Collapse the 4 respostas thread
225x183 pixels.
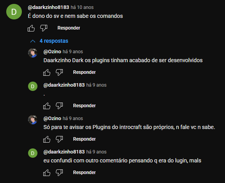pyautogui.click(x=49, y=41)
